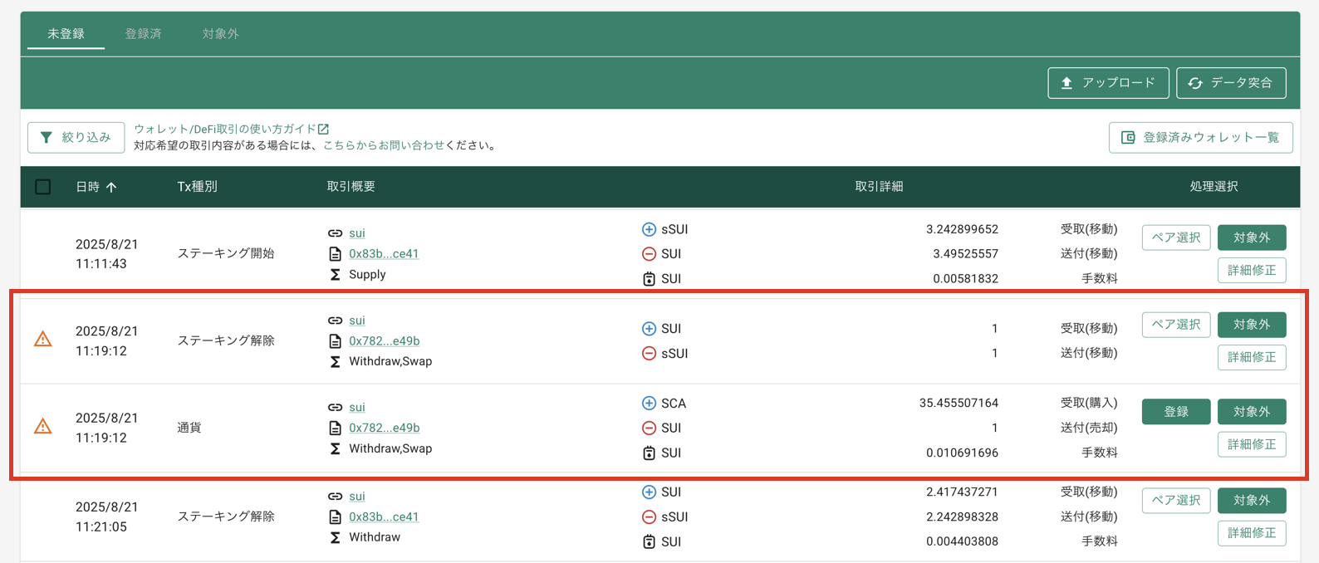Screen dimensions: 1319x563
Task: Click plus icon beside SCA
Action: point(649,404)
